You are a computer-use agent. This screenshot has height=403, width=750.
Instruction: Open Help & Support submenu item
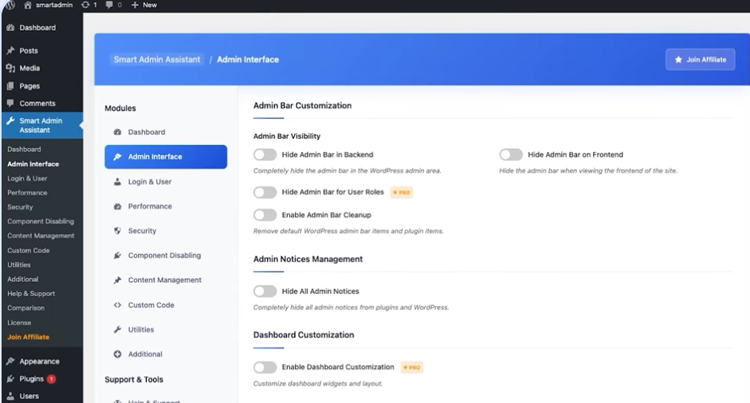click(x=31, y=294)
